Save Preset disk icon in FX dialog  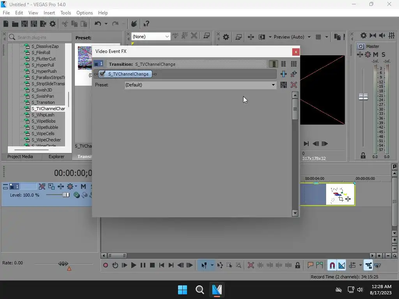[284, 85]
